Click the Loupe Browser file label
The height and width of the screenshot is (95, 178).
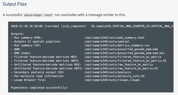point(30,80)
